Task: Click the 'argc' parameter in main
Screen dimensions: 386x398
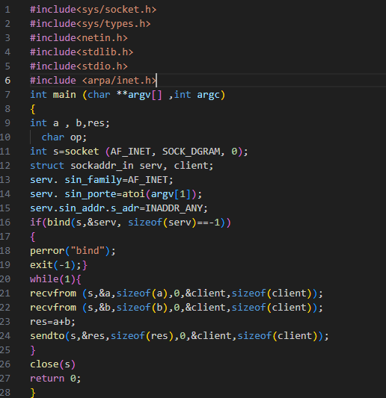Action: tap(208, 95)
